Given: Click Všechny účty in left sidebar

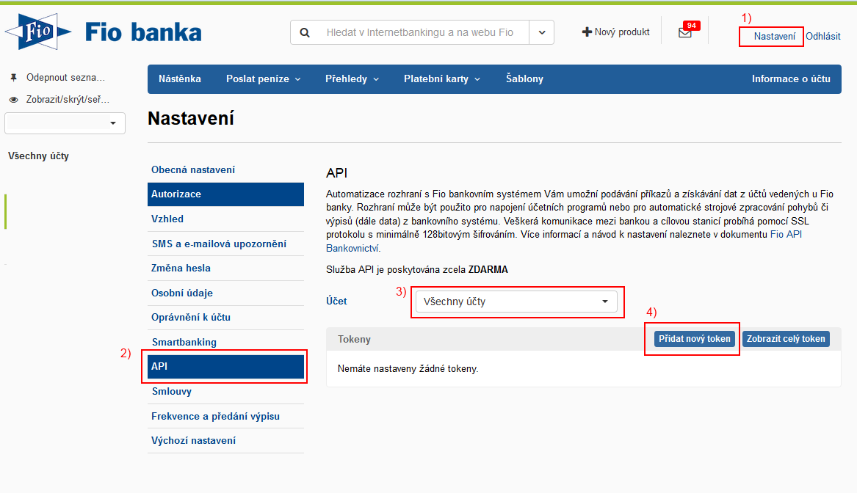Looking at the screenshot, I should [x=38, y=156].
